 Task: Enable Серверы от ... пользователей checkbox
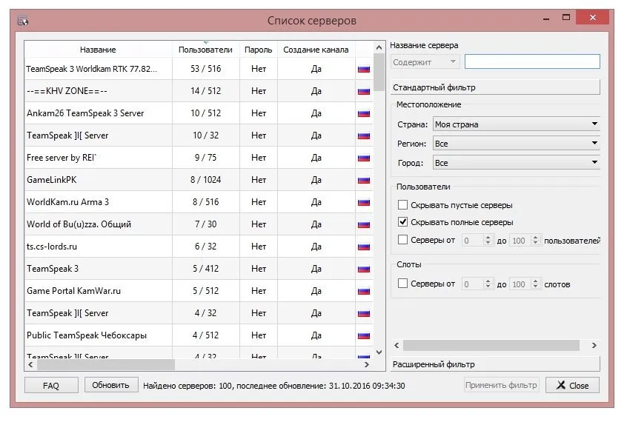(402, 240)
